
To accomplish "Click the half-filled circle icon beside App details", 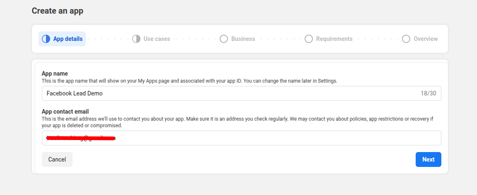I will point(46,39).
